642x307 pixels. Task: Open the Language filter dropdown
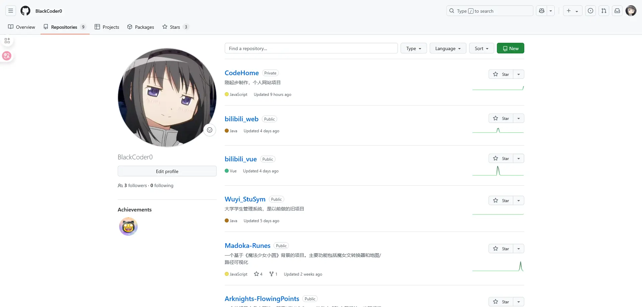(x=447, y=48)
